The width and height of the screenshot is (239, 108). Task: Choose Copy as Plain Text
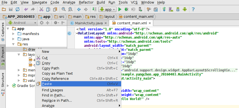pyautogui.click(x=78, y=74)
